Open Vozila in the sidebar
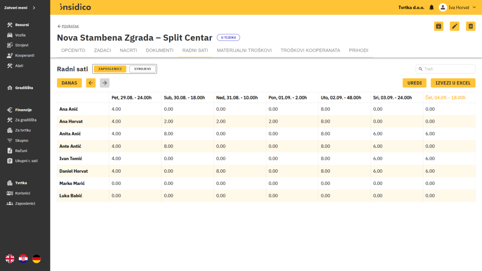 point(20,35)
